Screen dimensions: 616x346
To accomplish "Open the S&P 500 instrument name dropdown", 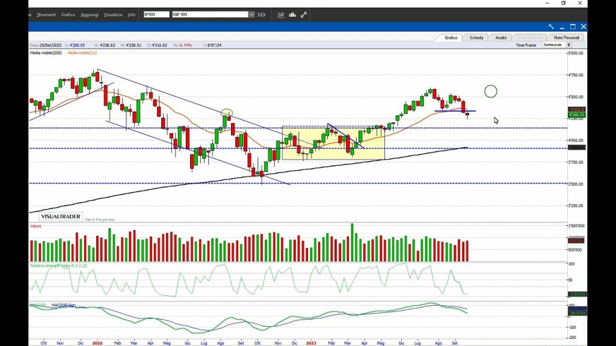I will (251, 14).
